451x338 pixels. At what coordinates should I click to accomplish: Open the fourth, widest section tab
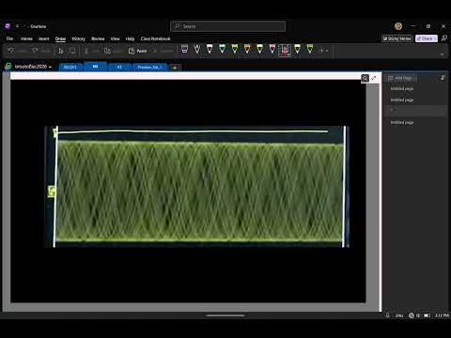coord(149,67)
